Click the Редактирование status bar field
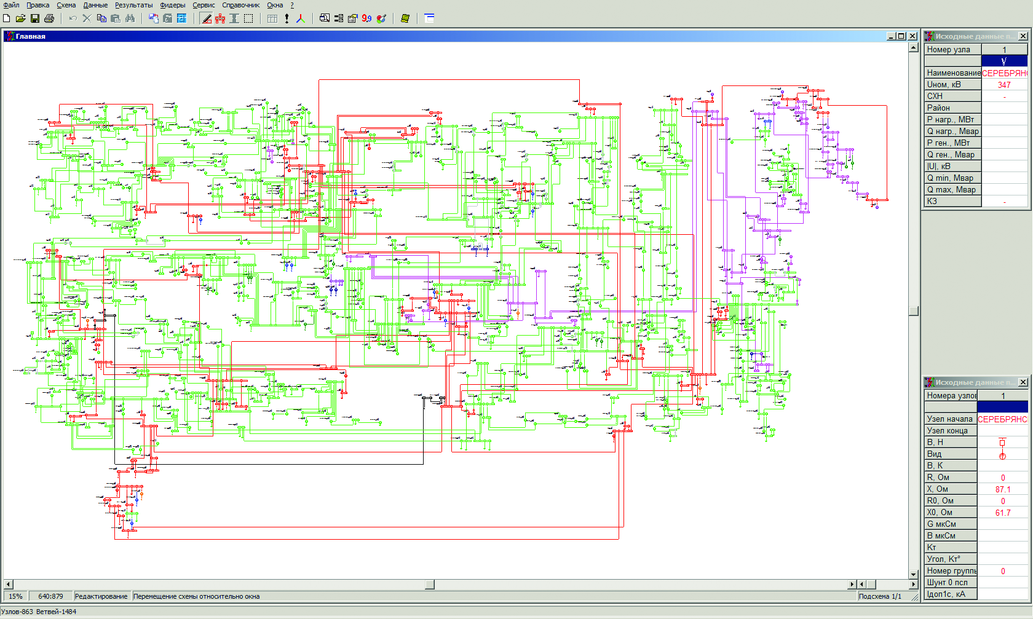 tap(101, 596)
